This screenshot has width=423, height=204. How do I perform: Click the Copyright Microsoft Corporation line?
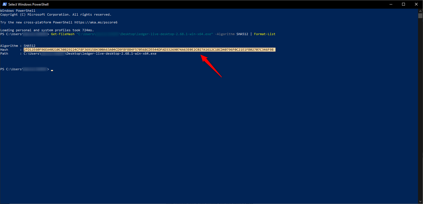56,14
